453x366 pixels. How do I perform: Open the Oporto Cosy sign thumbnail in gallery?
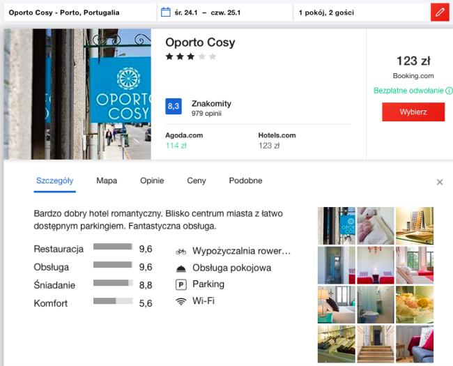click(337, 226)
